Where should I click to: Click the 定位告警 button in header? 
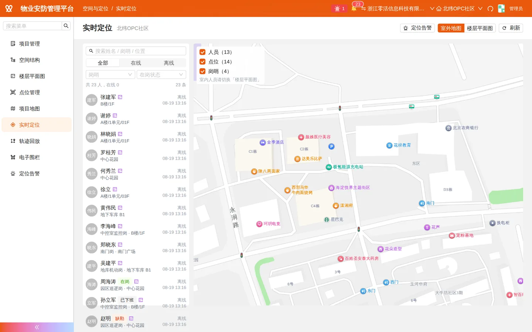click(x=417, y=28)
